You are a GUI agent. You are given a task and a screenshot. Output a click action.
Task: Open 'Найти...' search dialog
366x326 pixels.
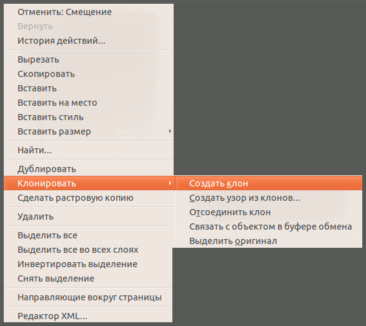tap(89, 150)
